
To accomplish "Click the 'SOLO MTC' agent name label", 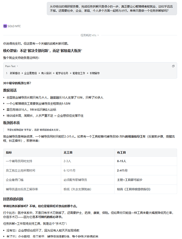I will [14, 26].
